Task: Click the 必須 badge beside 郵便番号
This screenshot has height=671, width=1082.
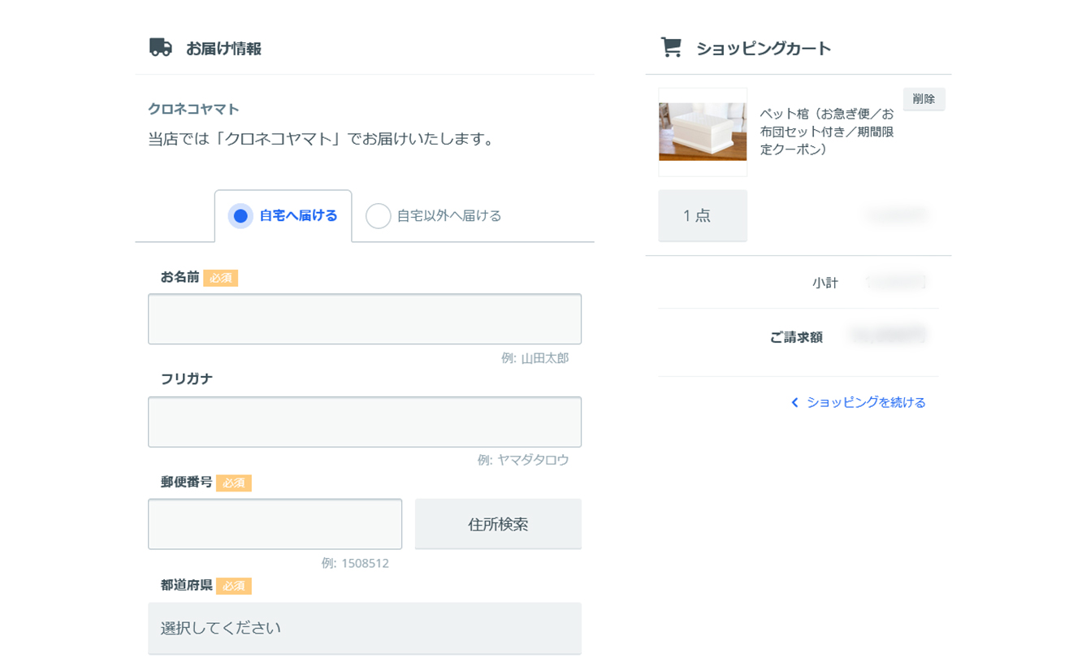Action: pos(234,483)
